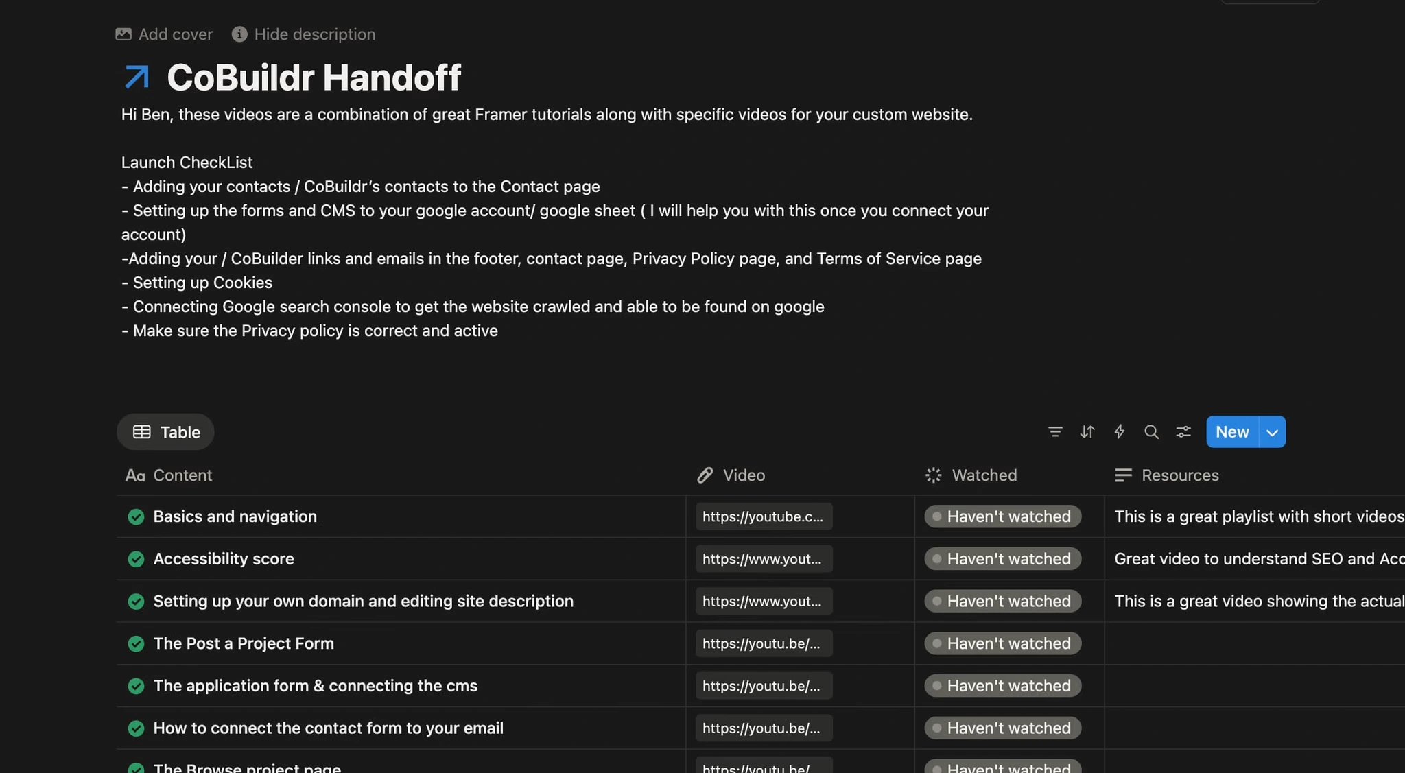The width and height of the screenshot is (1405, 773).
Task: Click the search magnifier icon
Action: click(1151, 431)
